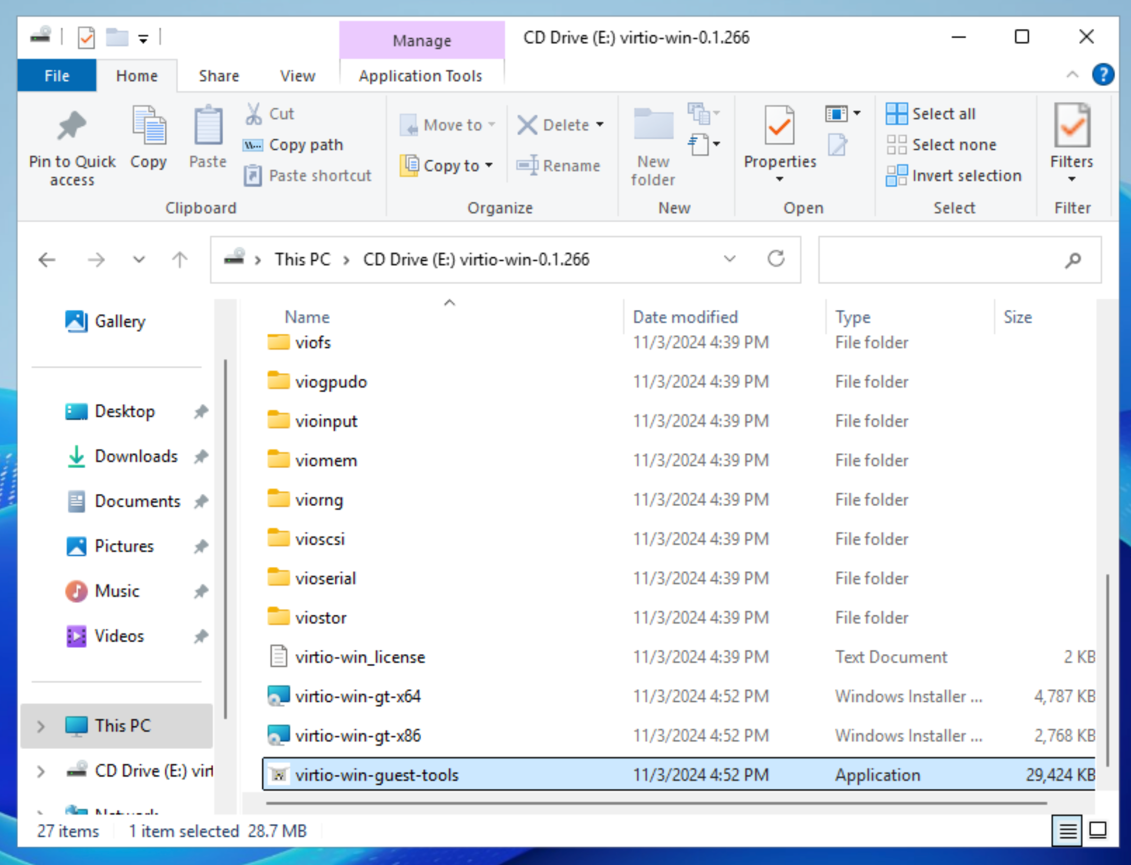Open the Application Tools tab
Image resolution: width=1131 pixels, height=865 pixels.
pyautogui.click(x=421, y=76)
